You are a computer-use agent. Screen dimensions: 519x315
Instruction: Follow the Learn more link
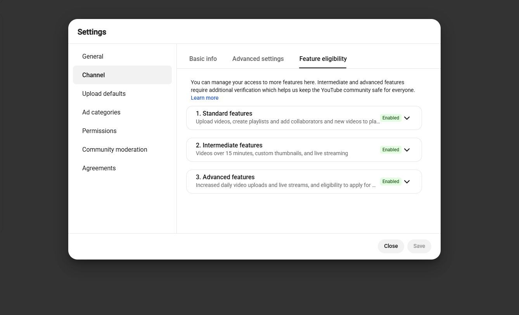point(204,98)
